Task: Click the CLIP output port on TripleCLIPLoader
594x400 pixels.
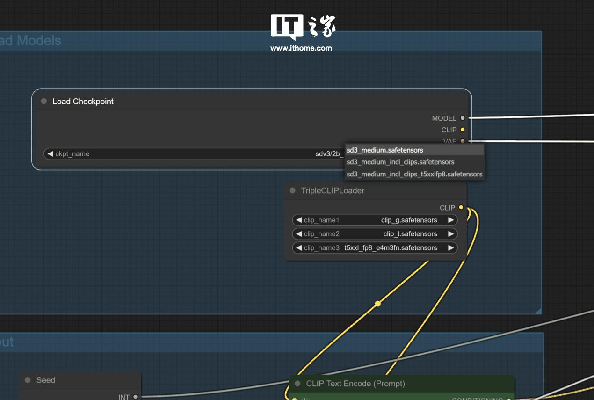Action: pos(461,208)
